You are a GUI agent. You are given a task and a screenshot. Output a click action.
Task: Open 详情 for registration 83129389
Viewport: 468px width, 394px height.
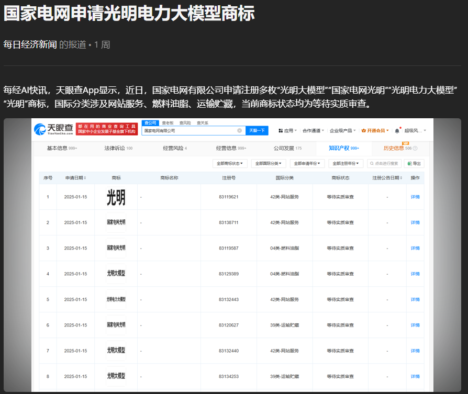[415, 274]
